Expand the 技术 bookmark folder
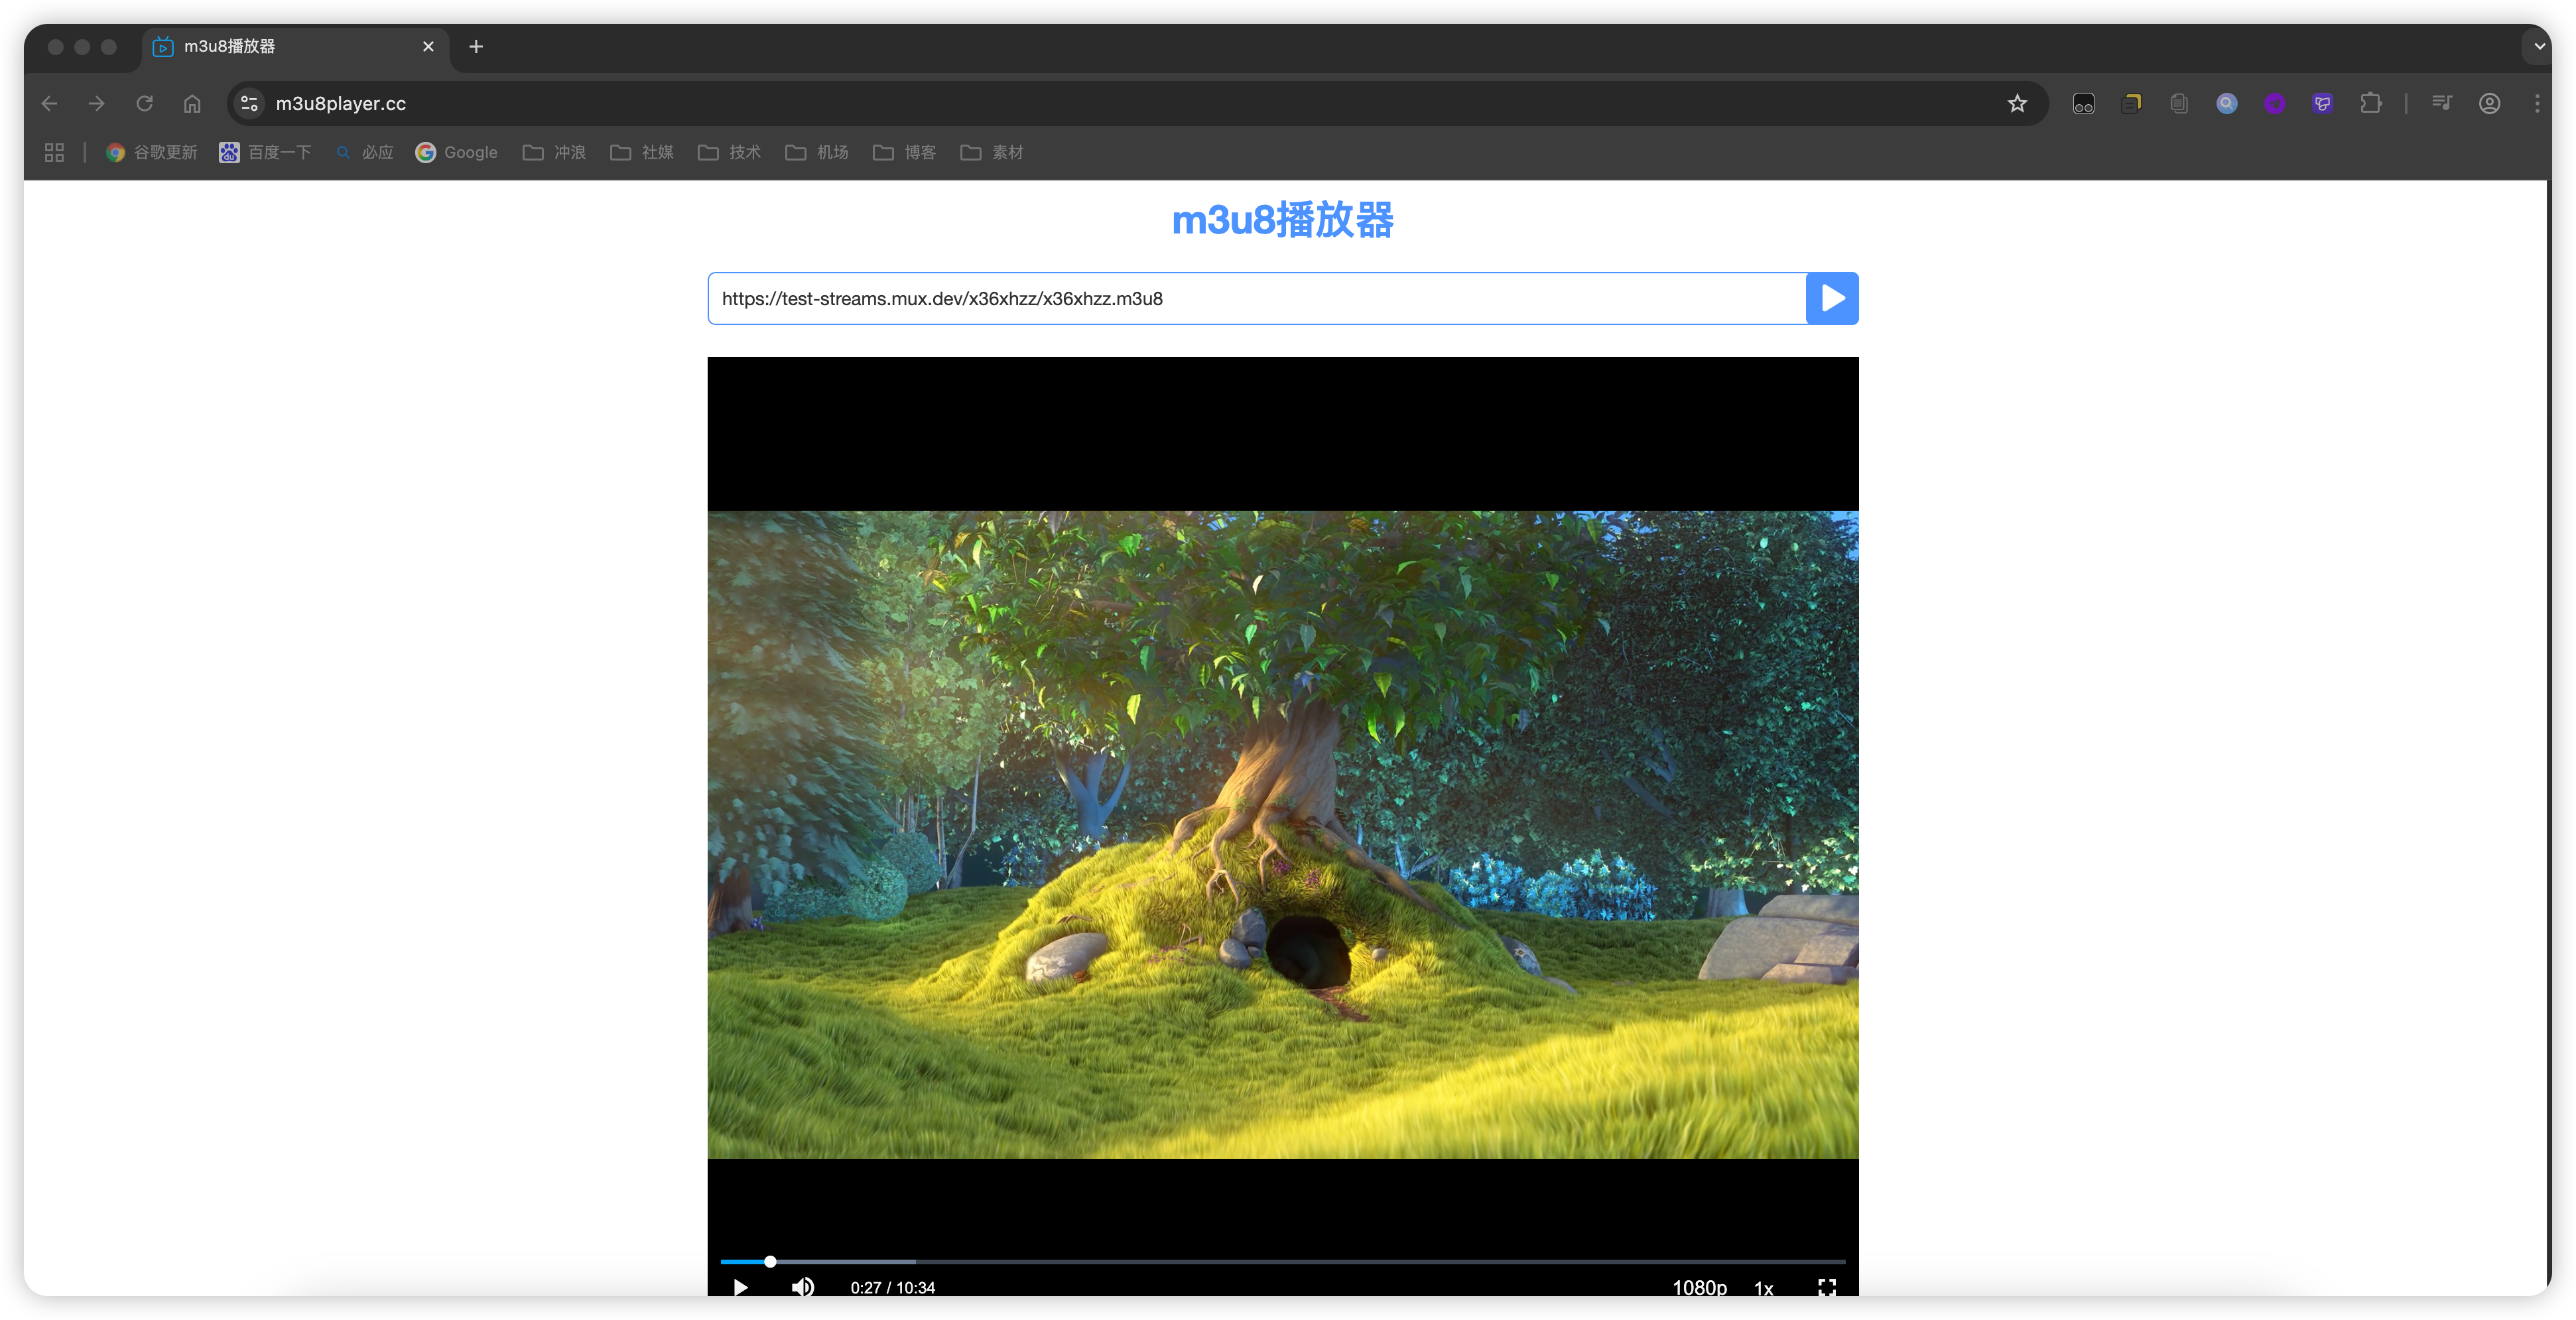 point(730,152)
